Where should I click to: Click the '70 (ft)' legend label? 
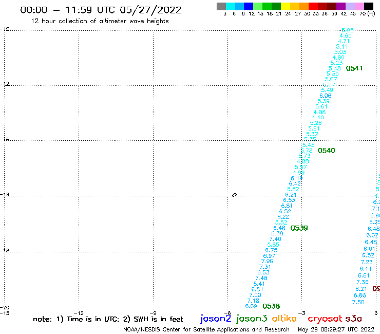(x=367, y=13)
